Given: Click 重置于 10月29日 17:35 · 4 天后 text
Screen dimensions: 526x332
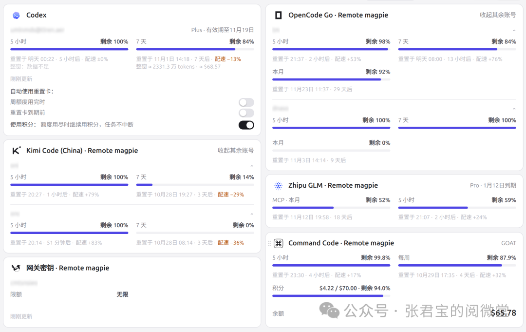Looking at the screenshot, I should [436, 275].
